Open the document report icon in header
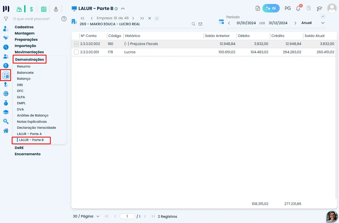The height and width of the screenshot is (223, 339). point(258,8)
